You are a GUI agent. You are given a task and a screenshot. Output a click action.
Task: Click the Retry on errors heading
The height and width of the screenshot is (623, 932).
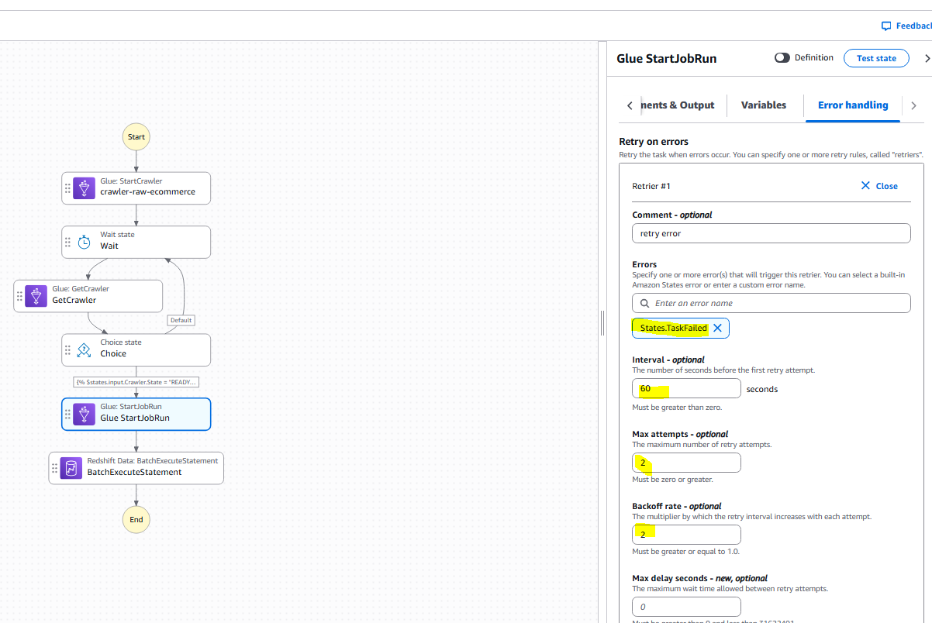coord(654,142)
